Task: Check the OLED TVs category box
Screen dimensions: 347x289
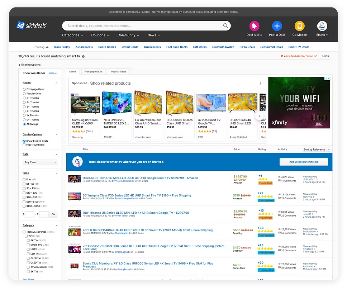Action: (x=28, y=258)
